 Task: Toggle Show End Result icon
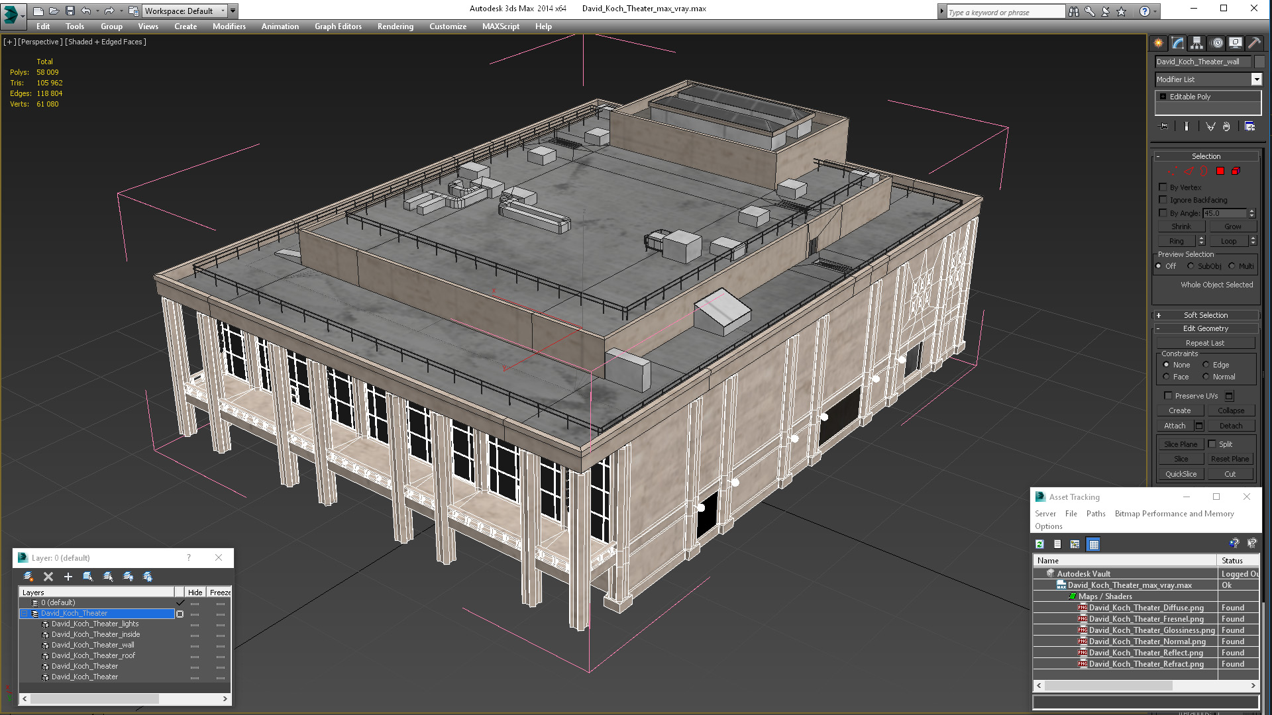[1186, 126]
